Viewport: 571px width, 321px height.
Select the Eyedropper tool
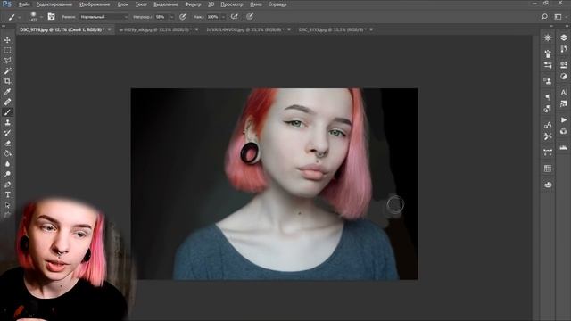pos(7,92)
